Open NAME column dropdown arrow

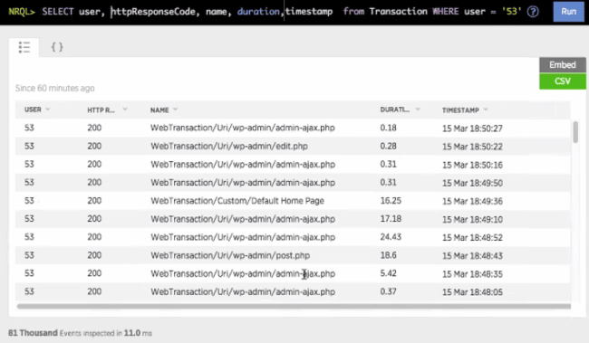(175, 110)
